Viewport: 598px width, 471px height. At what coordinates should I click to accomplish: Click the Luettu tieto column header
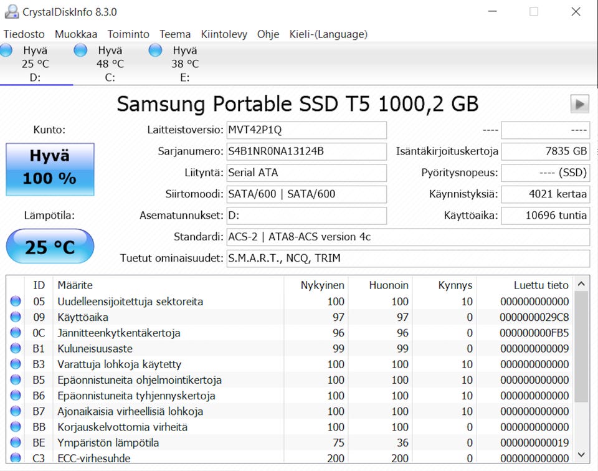tap(524, 285)
